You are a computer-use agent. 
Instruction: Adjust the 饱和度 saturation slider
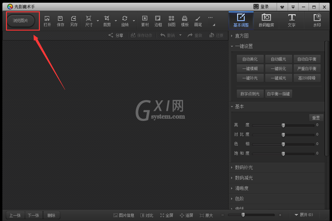point(283,153)
